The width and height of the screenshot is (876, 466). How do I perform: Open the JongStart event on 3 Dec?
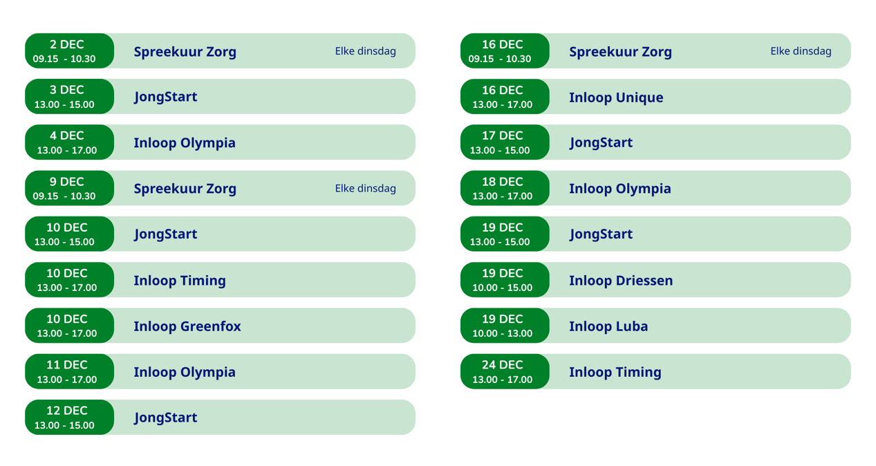[165, 97]
